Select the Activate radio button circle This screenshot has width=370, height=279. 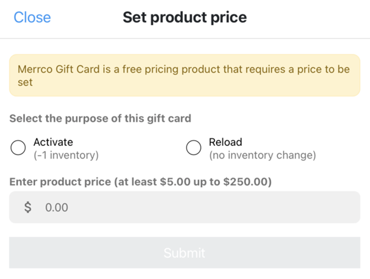click(19, 148)
